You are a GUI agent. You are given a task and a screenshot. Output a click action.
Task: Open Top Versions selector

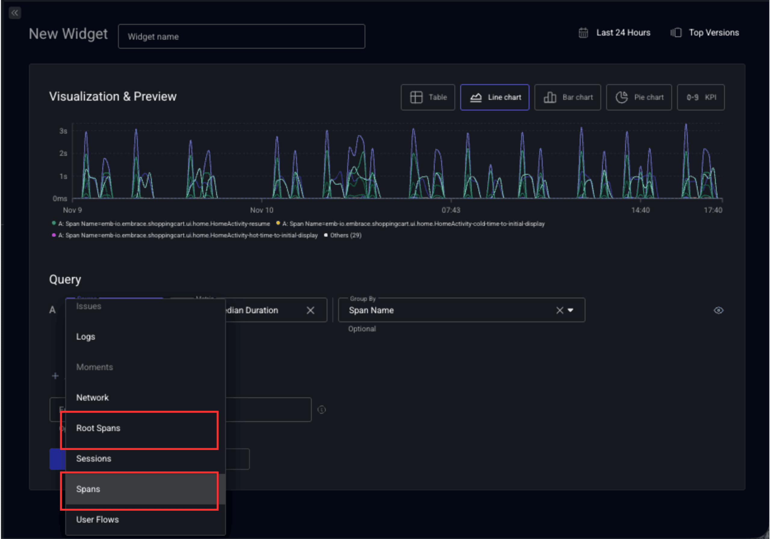[x=713, y=33]
